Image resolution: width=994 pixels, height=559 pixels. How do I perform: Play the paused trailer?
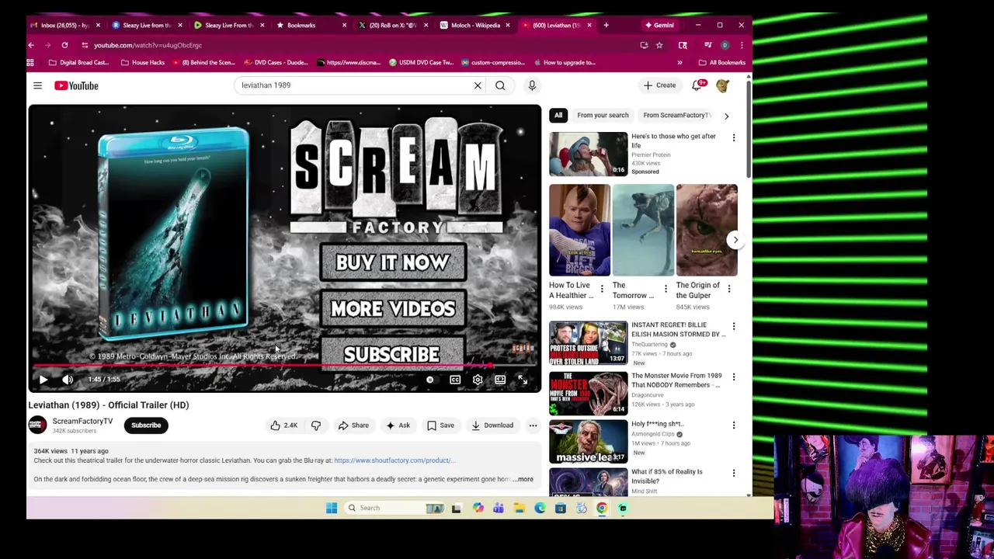(43, 380)
